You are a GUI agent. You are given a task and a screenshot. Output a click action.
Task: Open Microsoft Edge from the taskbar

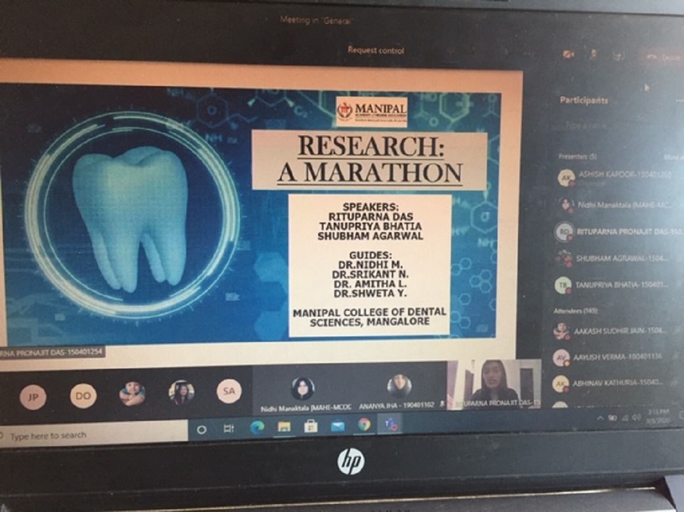(258, 426)
